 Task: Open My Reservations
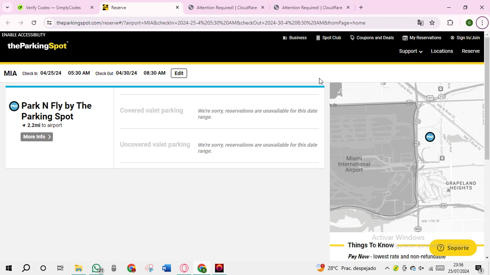pos(422,38)
